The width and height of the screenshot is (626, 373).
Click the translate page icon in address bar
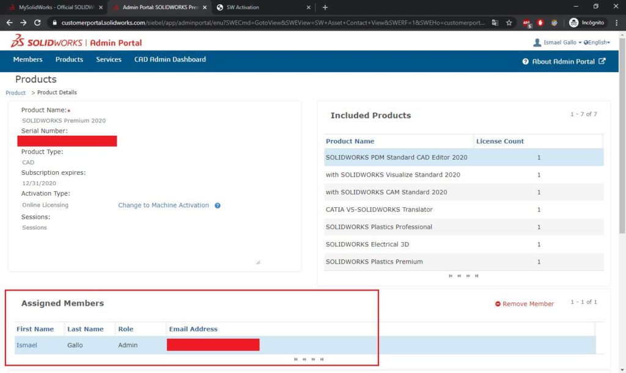495,23
